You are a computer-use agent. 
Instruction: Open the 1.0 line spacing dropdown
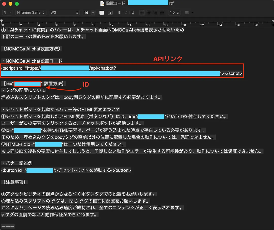tap(174, 13)
